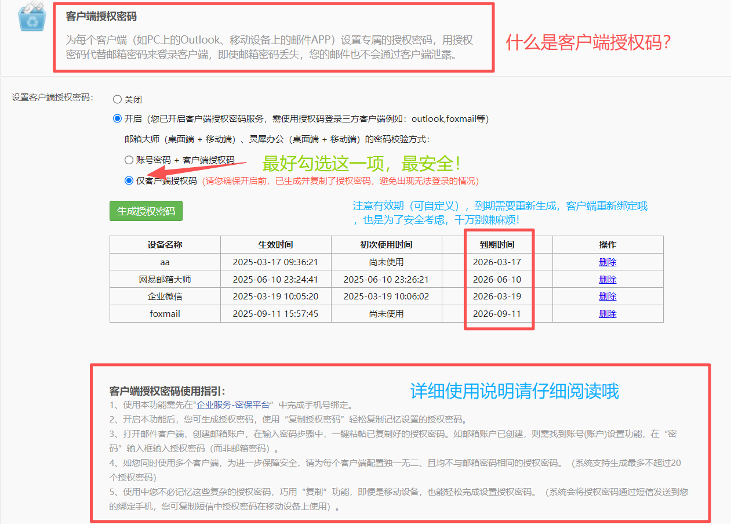
Task: Click the 操作 column header
Action: point(608,245)
